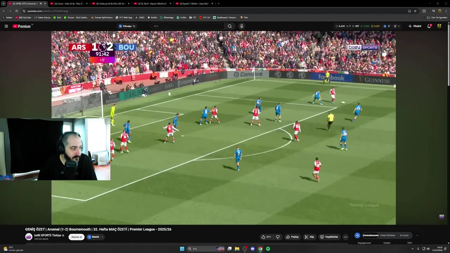Open the Film bookmark
The height and width of the screenshot is (253, 450).
[244, 17]
